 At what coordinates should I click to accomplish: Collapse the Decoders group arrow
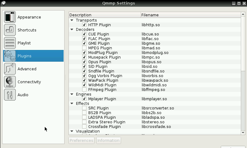(72, 29)
